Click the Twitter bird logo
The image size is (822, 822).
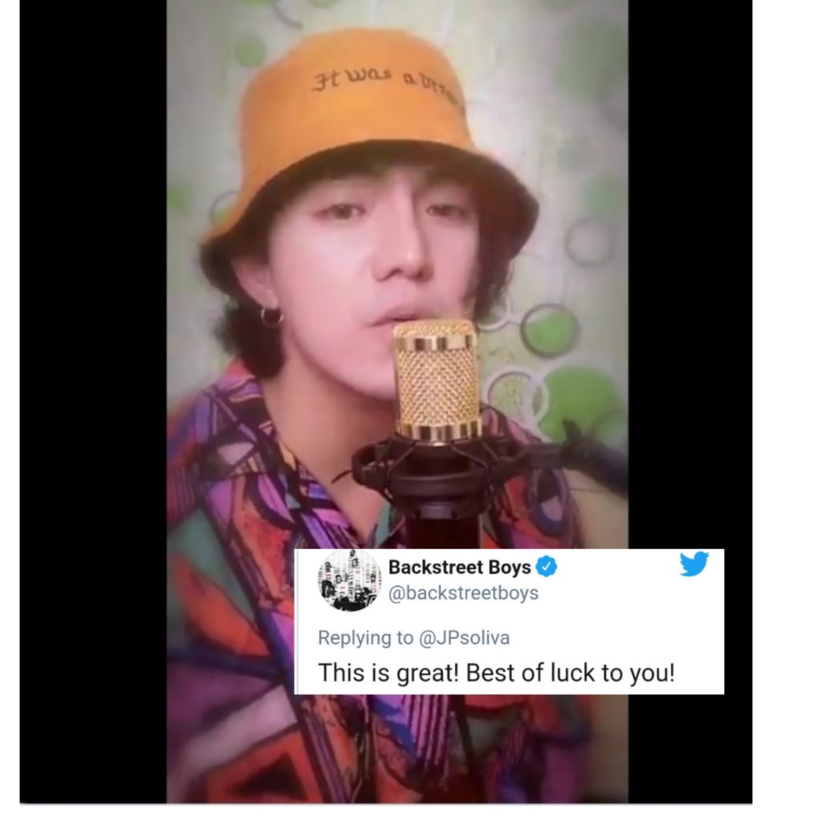(x=694, y=564)
